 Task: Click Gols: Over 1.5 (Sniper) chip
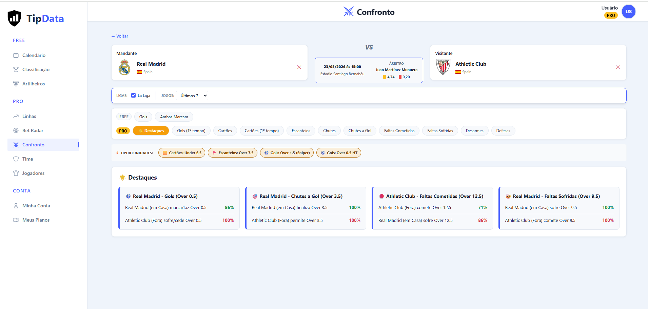pyautogui.click(x=287, y=153)
